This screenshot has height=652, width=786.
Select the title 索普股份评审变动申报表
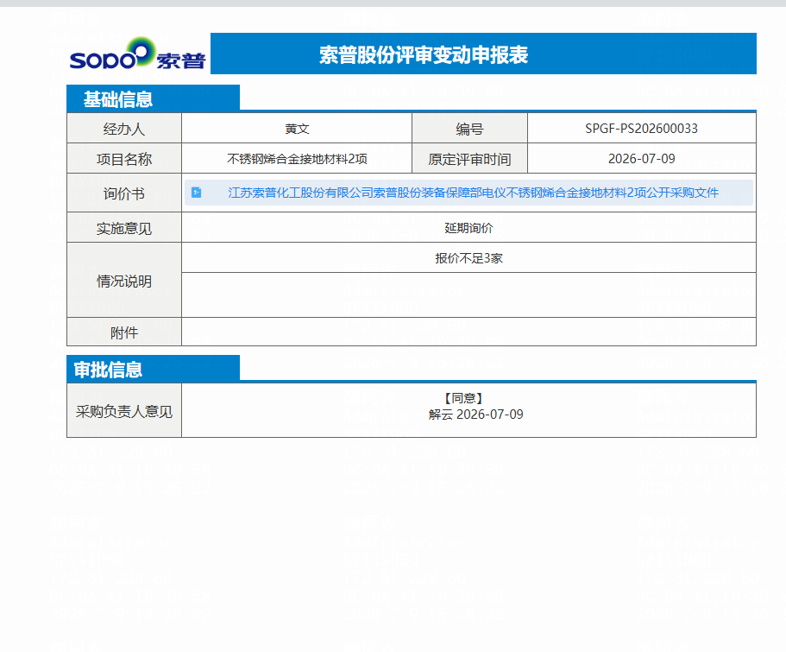pyautogui.click(x=424, y=54)
